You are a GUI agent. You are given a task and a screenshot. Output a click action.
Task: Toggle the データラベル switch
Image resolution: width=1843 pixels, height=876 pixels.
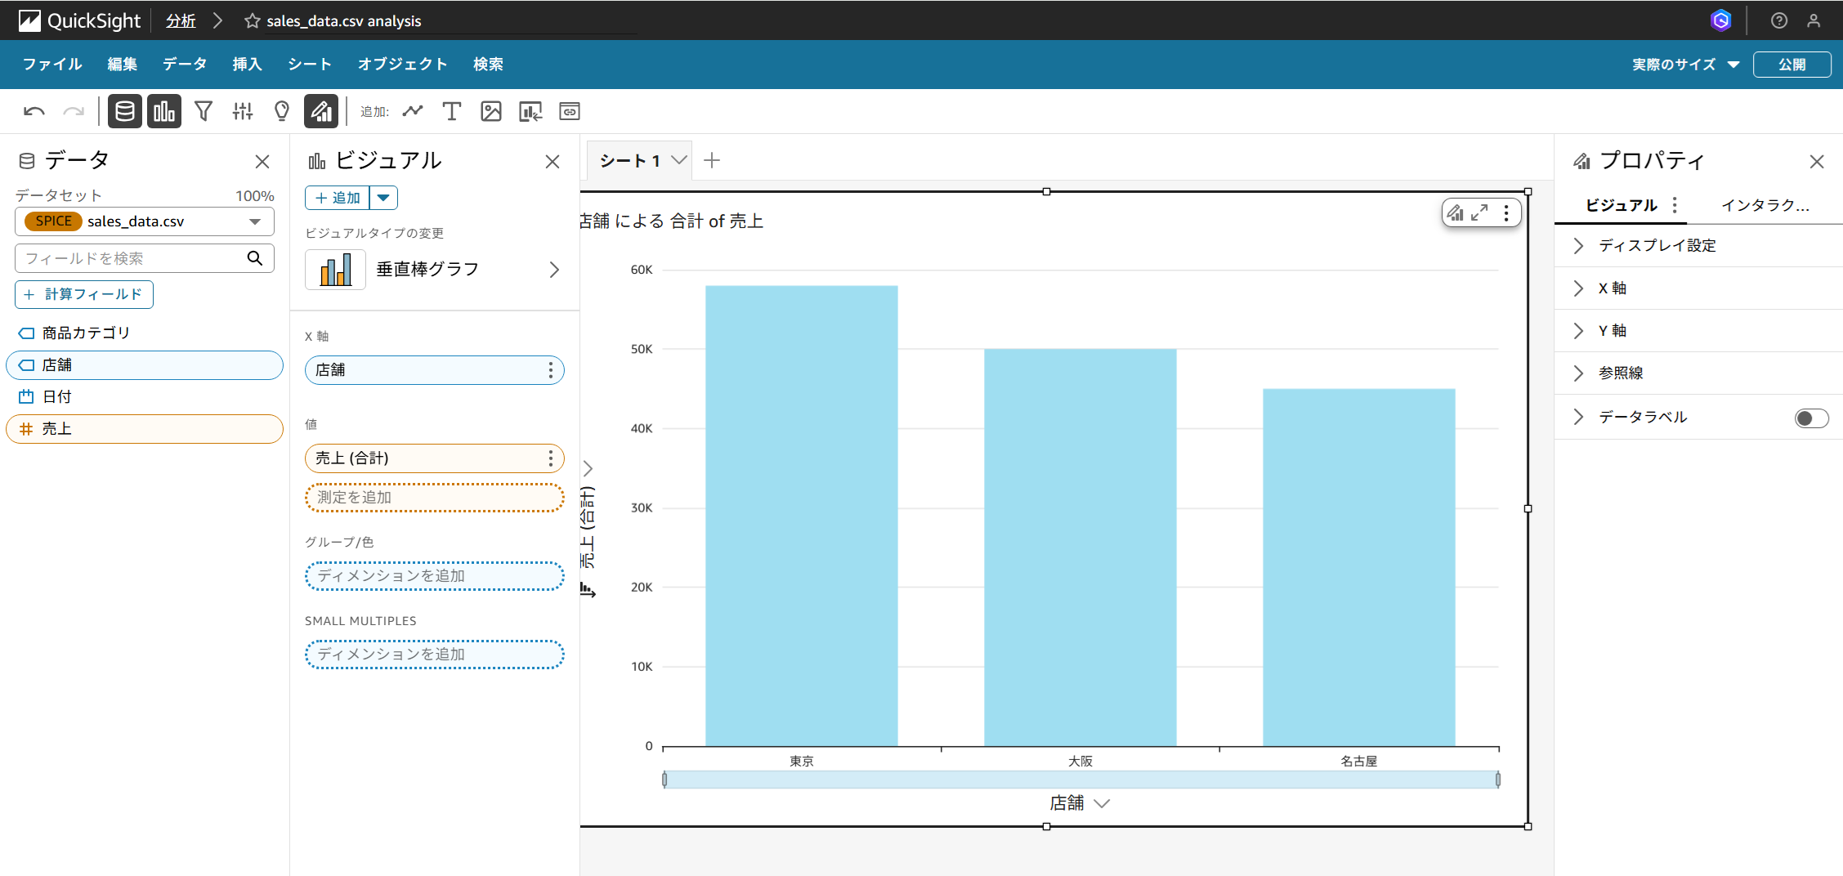coord(1810,418)
